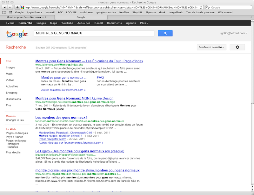The width and height of the screenshot is (254, 195).
Task: Select Recherche in the black navigation bar
Action: click(x=25, y=23)
